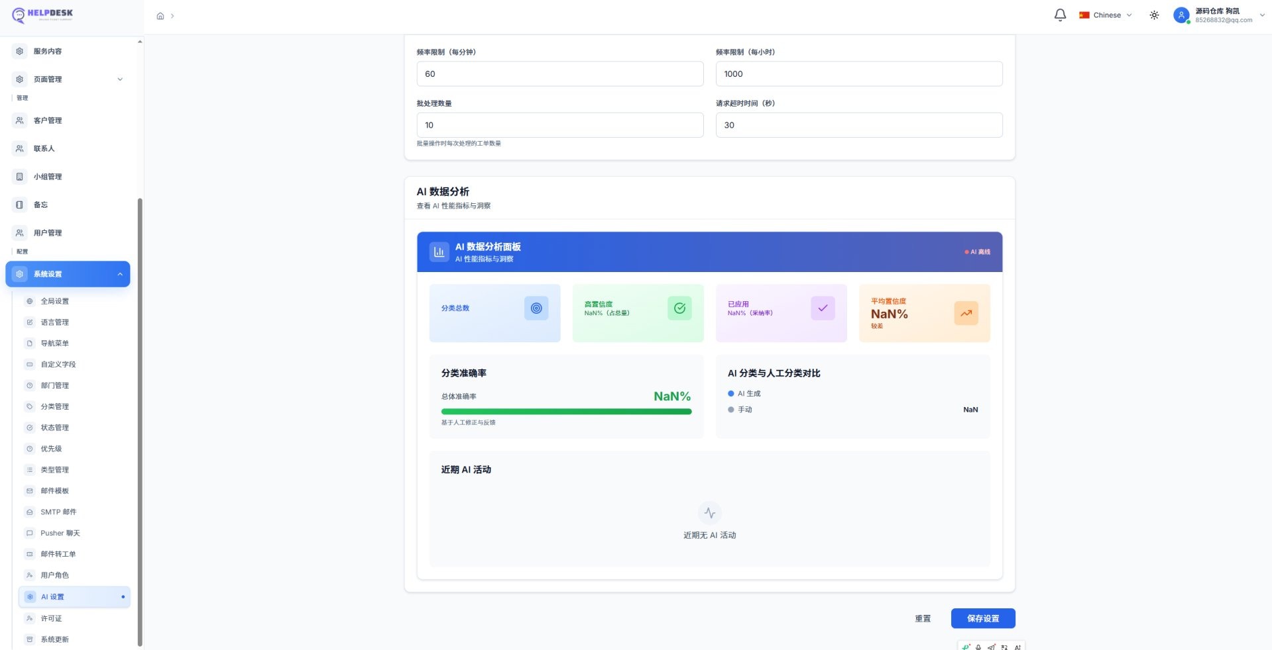
Task: Click the 客户管理 sidebar icon
Action: (x=20, y=120)
